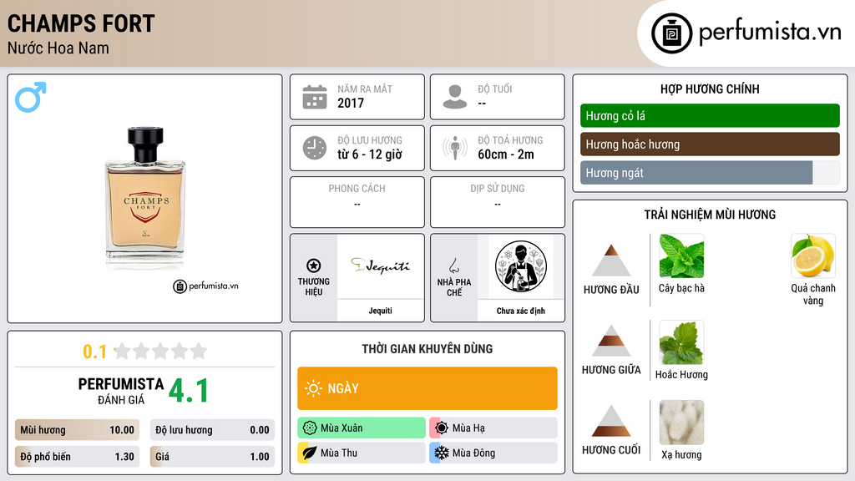Click the star badge Thương hiệu icon

pos(314,266)
